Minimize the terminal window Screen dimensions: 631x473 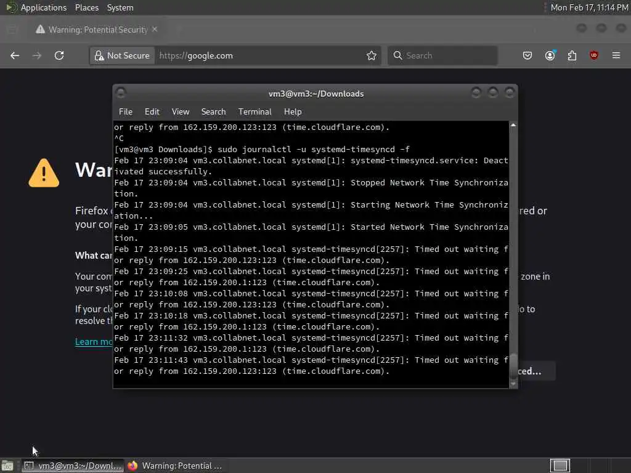476,93
